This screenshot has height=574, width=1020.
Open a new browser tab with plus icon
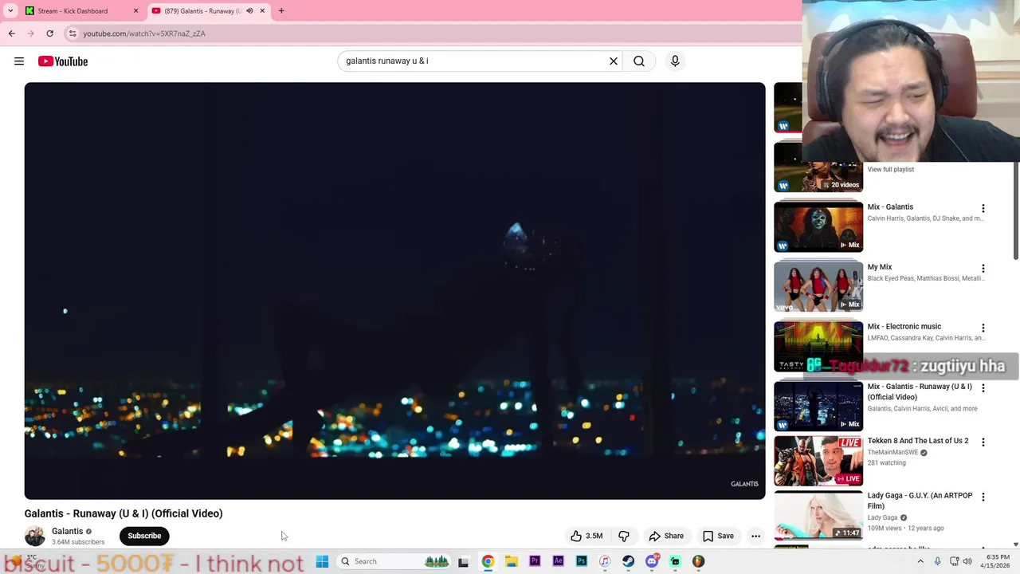pyautogui.click(x=281, y=11)
